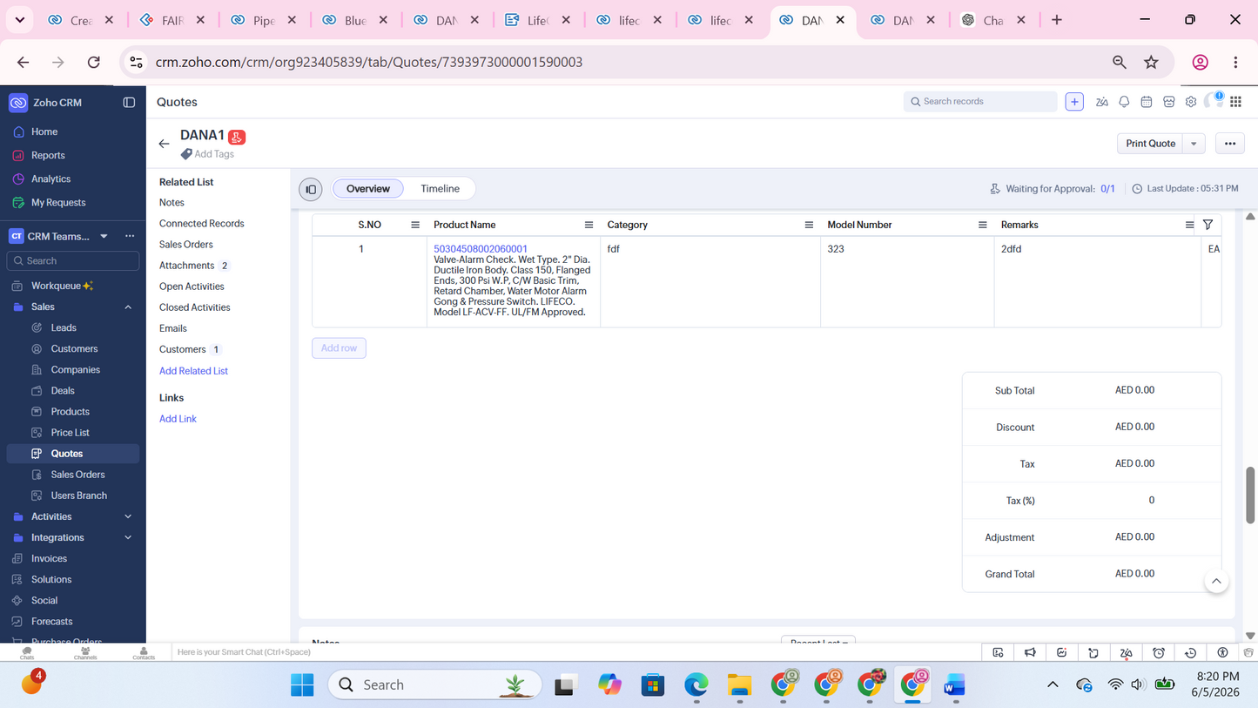Open the Customers module in the sidebar
Screen dimensions: 1258x708
[74, 349]
